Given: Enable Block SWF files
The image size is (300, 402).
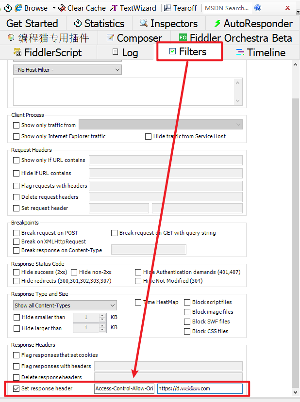Looking at the screenshot, I should pos(187,322).
